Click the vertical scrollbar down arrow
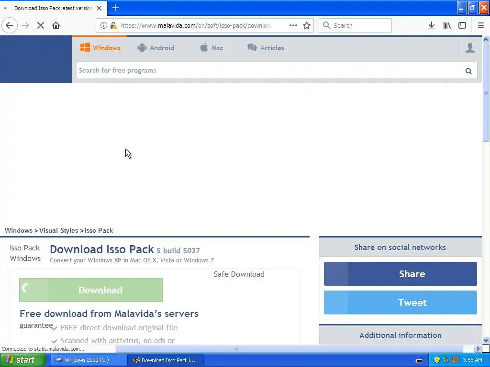Viewport: 490px width, 367px height. tap(486, 340)
